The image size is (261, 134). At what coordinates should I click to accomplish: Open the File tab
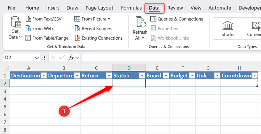11,8
